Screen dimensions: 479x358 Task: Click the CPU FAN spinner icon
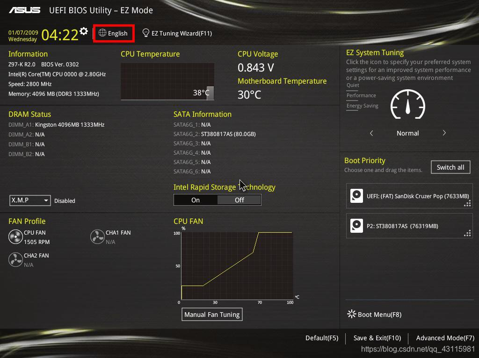[15, 237]
